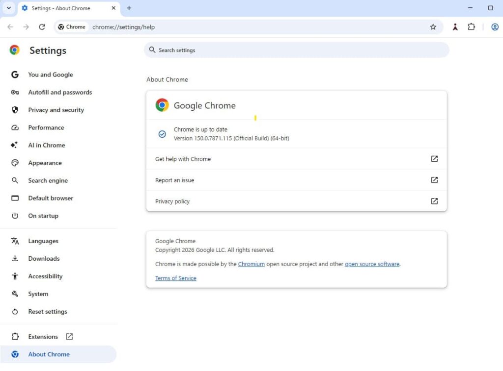The height and width of the screenshot is (371, 503).
Task: Click the Copyright 2026 Google LLC text
Action: (215, 249)
